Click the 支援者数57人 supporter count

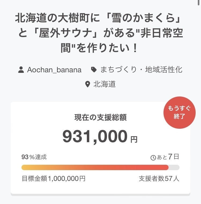[x=159, y=178]
